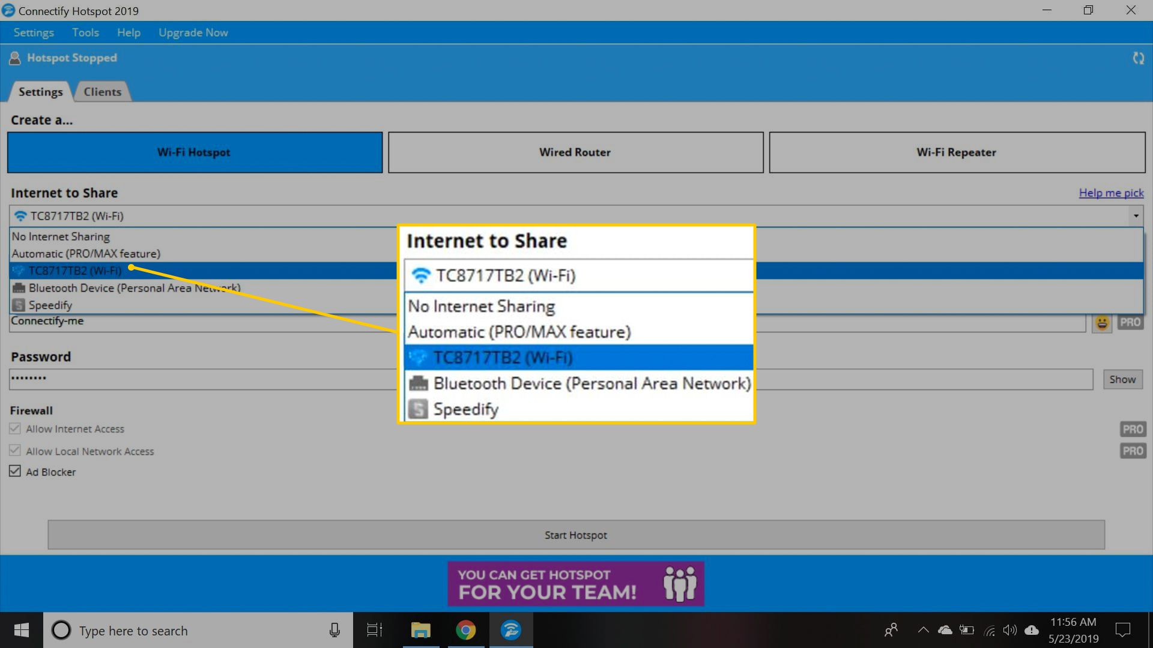Image resolution: width=1153 pixels, height=648 pixels.
Task: Select Wi-Fi Repeater mode
Action: [x=957, y=152]
